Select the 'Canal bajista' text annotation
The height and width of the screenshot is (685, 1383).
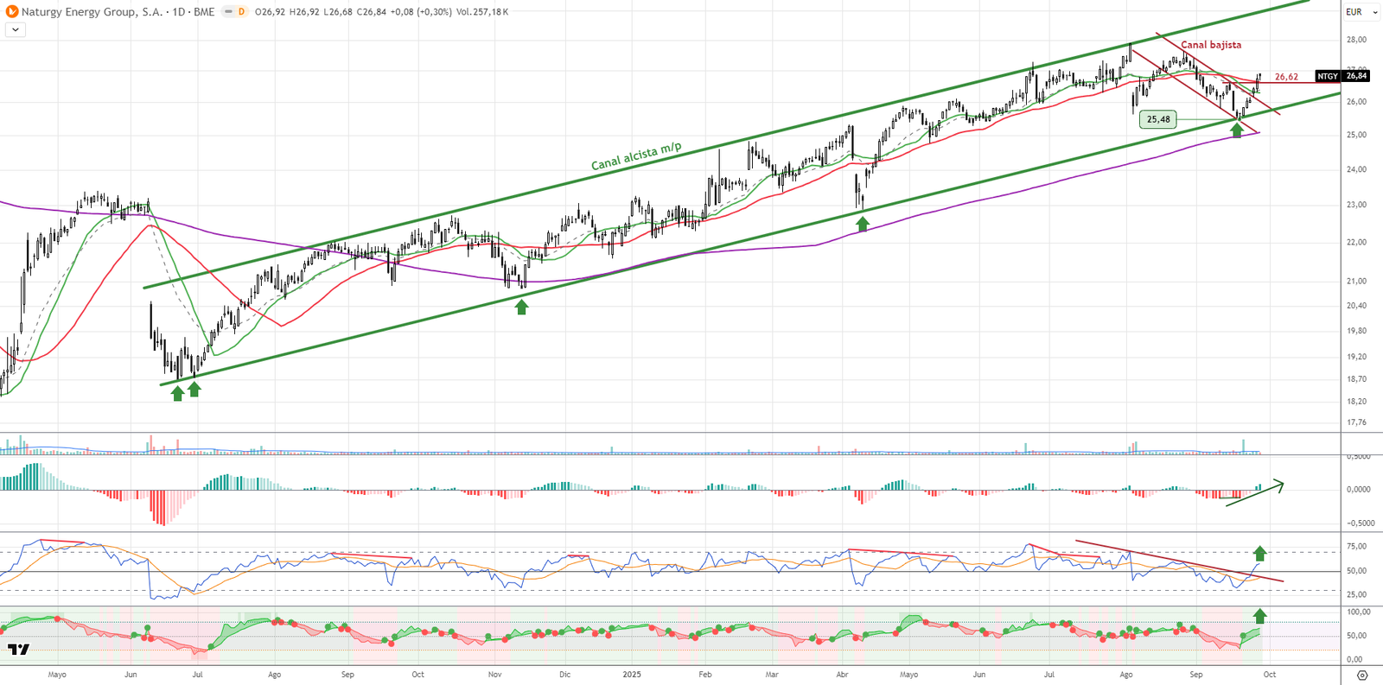pyautogui.click(x=1211, y=45)
